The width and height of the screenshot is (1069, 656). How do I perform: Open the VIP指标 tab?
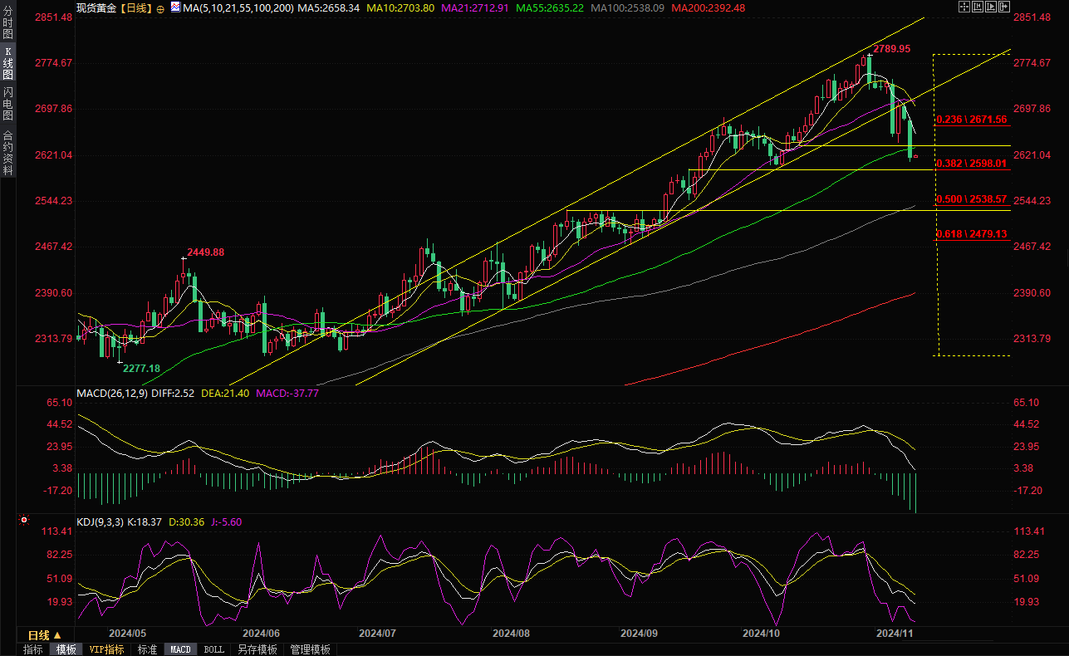106,649
